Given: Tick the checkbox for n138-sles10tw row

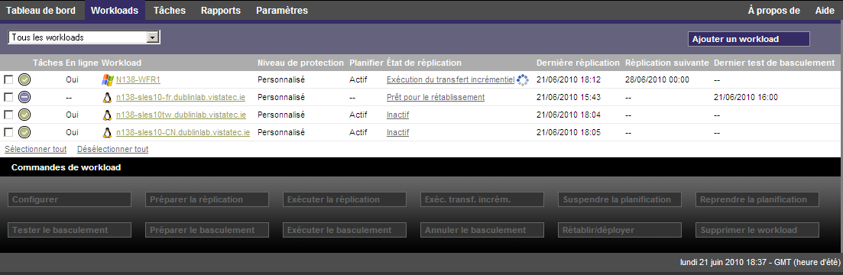Looking at the screenshot, I should pyautogui.click(x=8, y=115).
